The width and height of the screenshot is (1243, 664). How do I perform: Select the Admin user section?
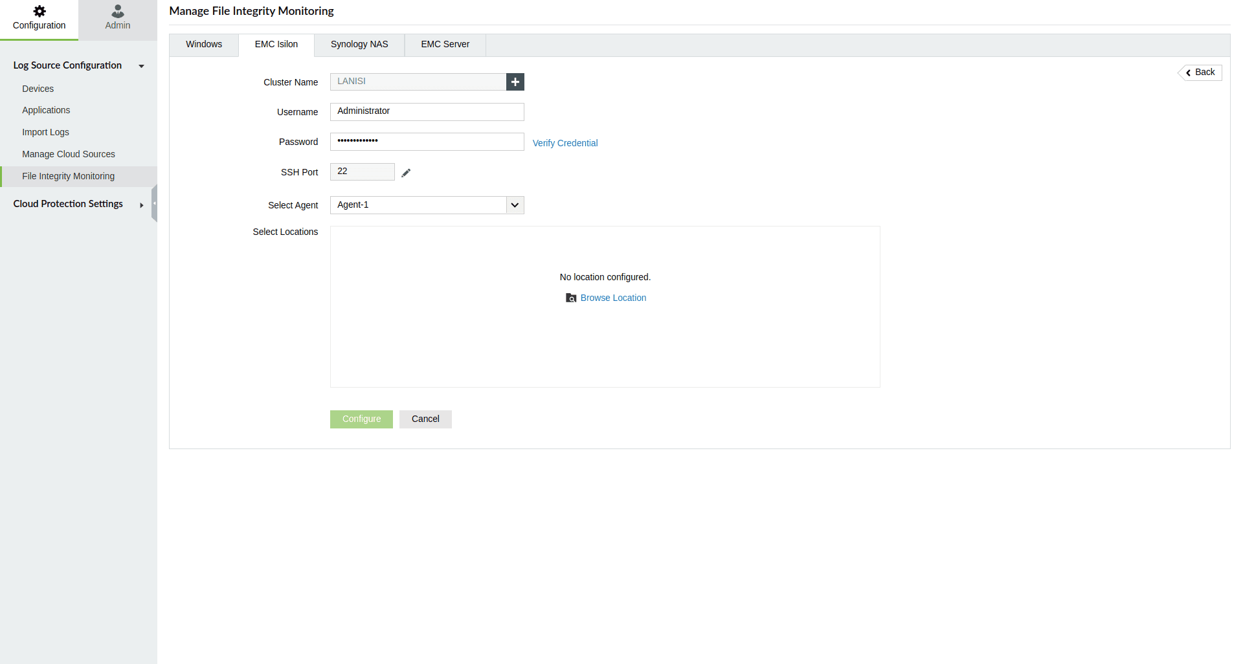tap(117, 17)
